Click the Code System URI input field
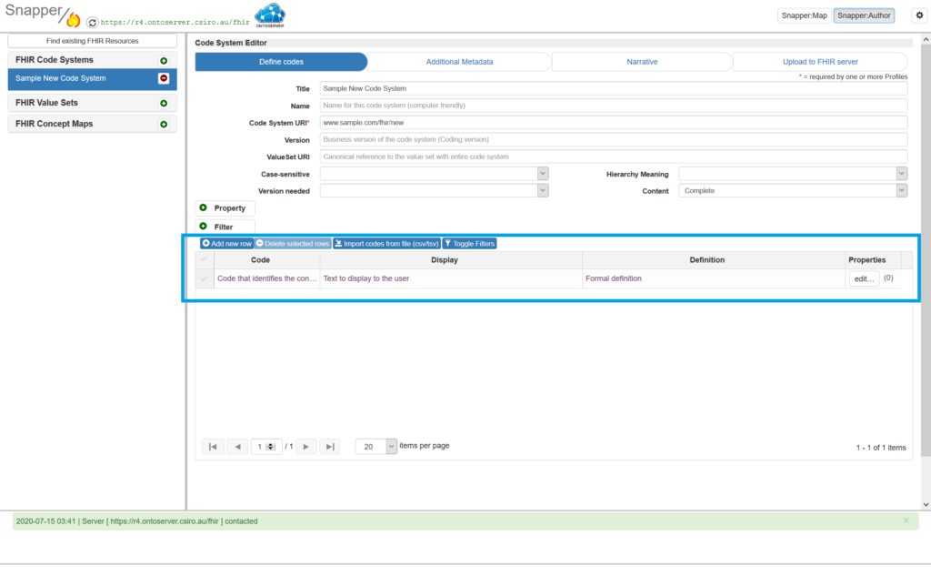The width and height of the screenshot is (931, 576). coord(614,123)
